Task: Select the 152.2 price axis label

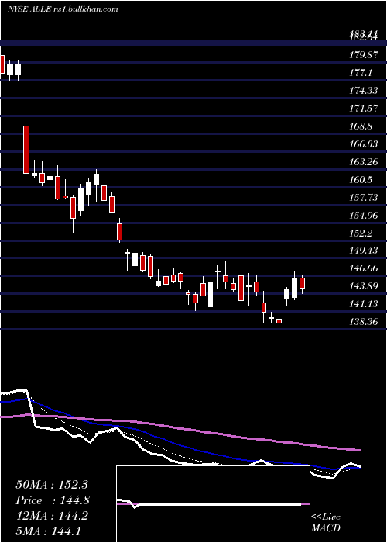Action: (361, 233)
